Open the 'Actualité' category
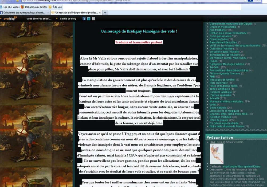Viewport: 267px width, 187px height. click(x=214, y=98)
